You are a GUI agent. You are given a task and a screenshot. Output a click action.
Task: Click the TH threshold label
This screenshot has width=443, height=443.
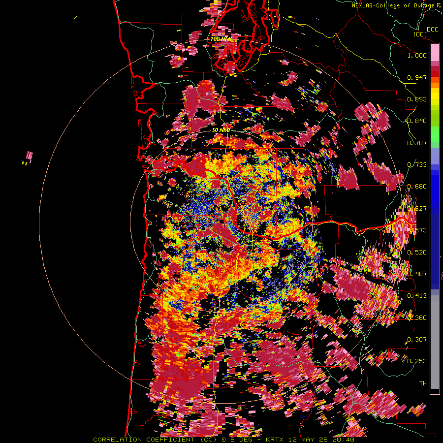pyautogui.click(x=423, y=383)
